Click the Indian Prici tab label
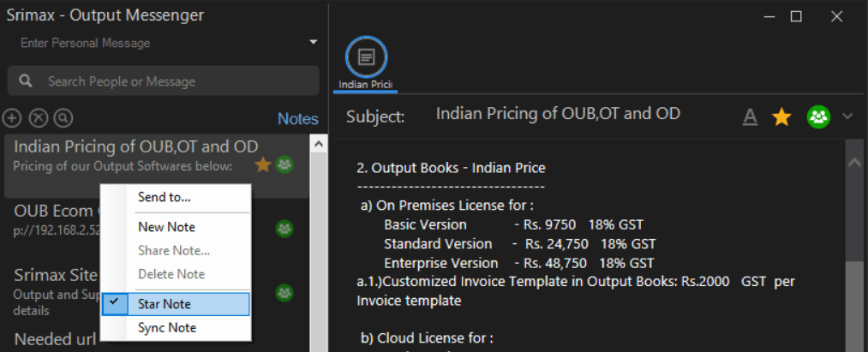This screenshot has width=868, height=352. point(365,85)
